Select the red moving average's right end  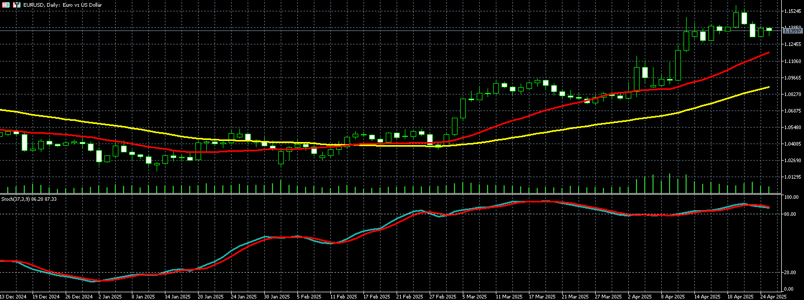[x=768, y=53]
